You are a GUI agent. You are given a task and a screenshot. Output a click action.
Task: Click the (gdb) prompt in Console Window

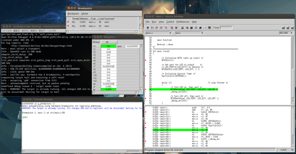(25, 117)
